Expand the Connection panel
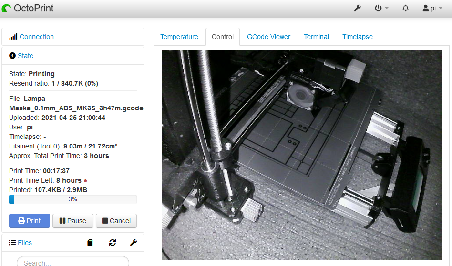Image resolution: width=452 pixels, height=266 pixels. tap(37, 37)
